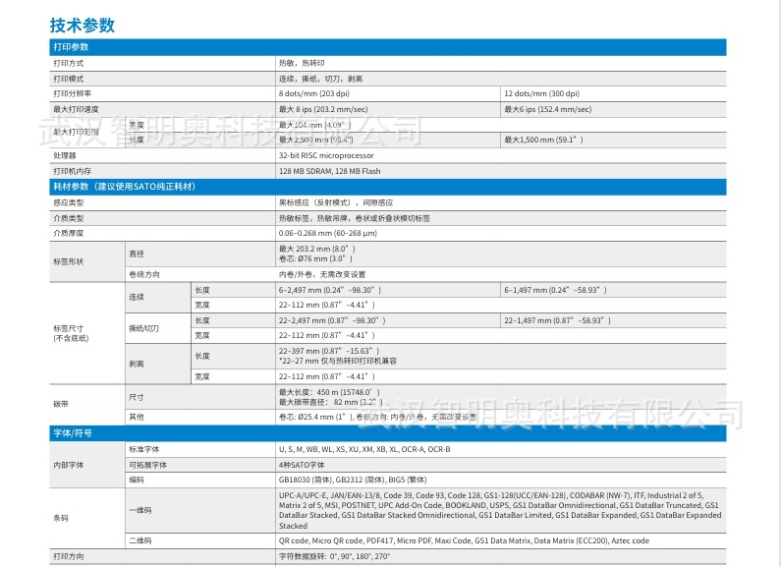Screen dimensions: 781x567
Task: Click 128 MB SDRAM, 128 MB Flash
Action: (x=330, y=171)
